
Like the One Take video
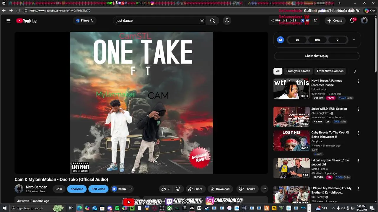coord(165,189)
